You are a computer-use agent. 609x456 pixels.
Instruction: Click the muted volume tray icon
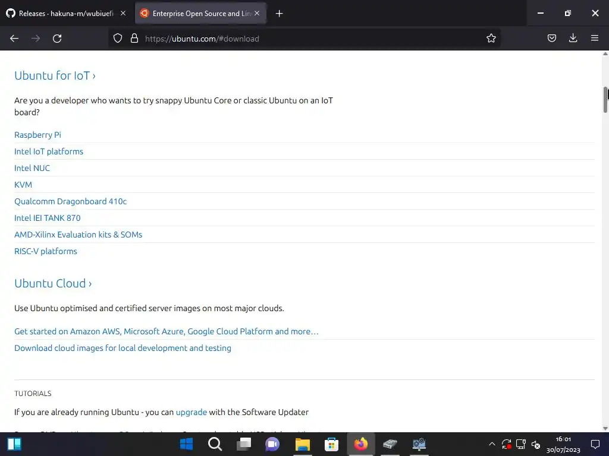pos(536,444)
